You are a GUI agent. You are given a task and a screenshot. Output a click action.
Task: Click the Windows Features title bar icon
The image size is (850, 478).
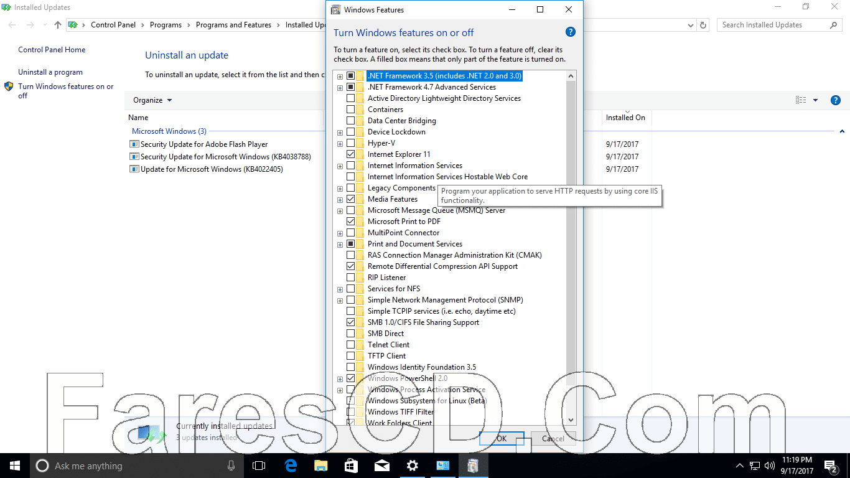pos(336,9)
